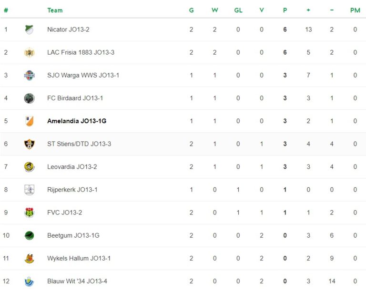This screenshot has height=290, width=366.
Task: Click the Wykels Hallum club logo
Action: coord(29,258)
